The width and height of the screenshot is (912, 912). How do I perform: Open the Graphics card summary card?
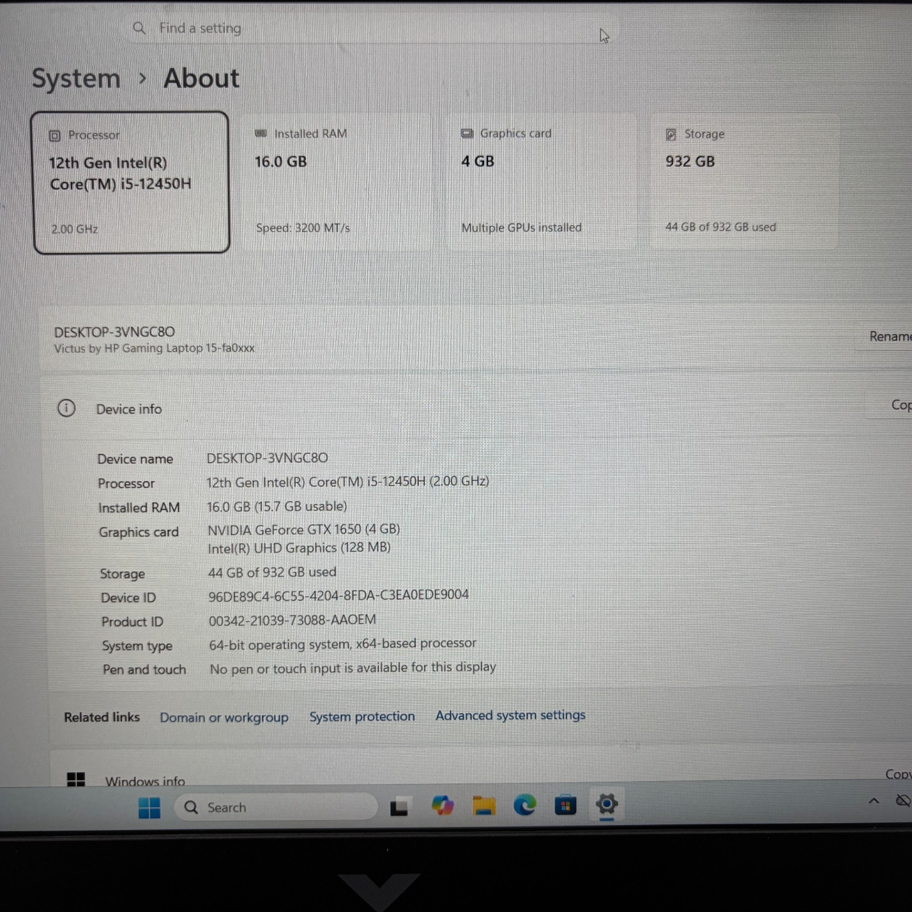(541, 181)
